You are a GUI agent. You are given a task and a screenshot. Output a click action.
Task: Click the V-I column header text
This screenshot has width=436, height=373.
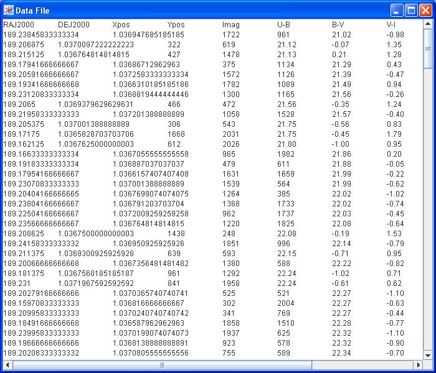391,25
